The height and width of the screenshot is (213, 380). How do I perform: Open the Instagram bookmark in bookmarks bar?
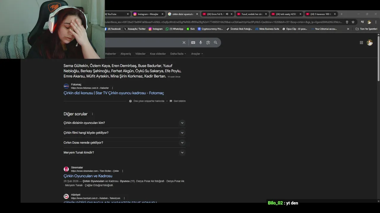[x=156, y=29]
